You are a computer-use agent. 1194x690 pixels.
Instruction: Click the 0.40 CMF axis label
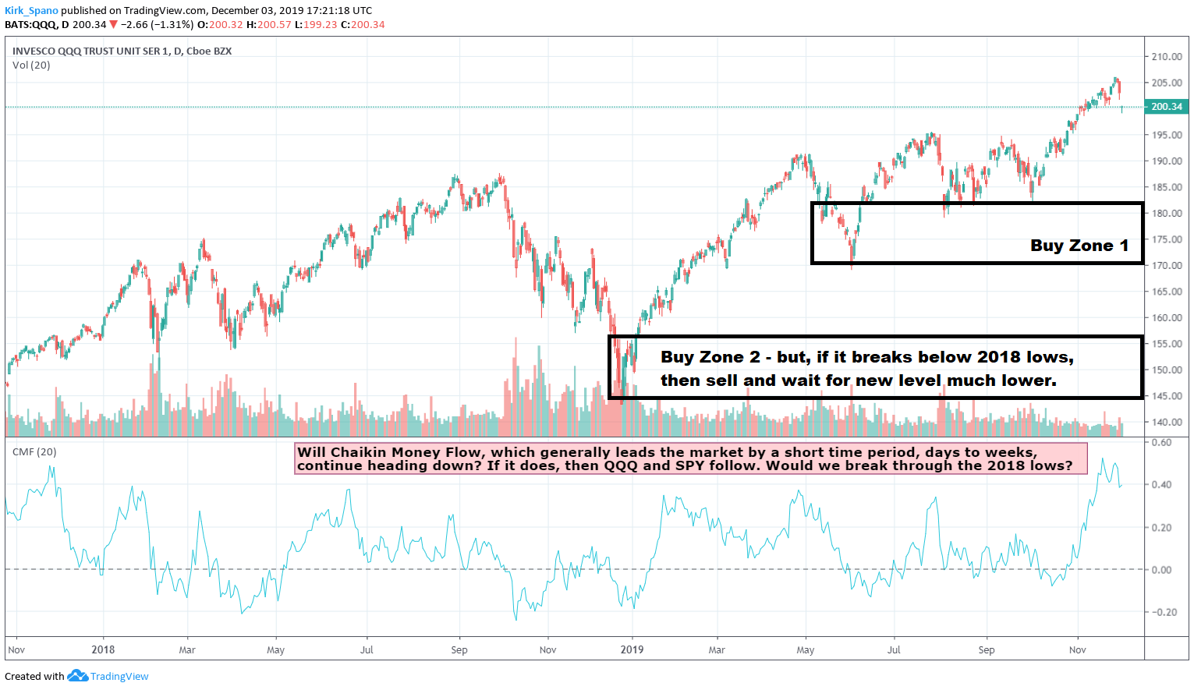point(1162,485)
